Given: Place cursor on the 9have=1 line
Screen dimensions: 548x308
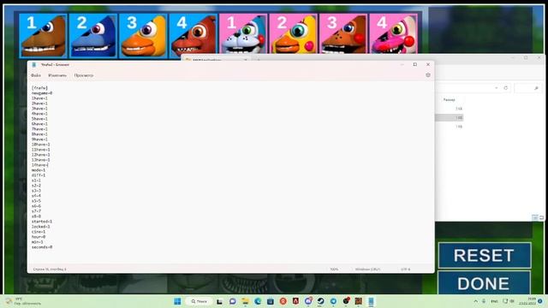Looking at the screenshot, I should tap(39, 139).
